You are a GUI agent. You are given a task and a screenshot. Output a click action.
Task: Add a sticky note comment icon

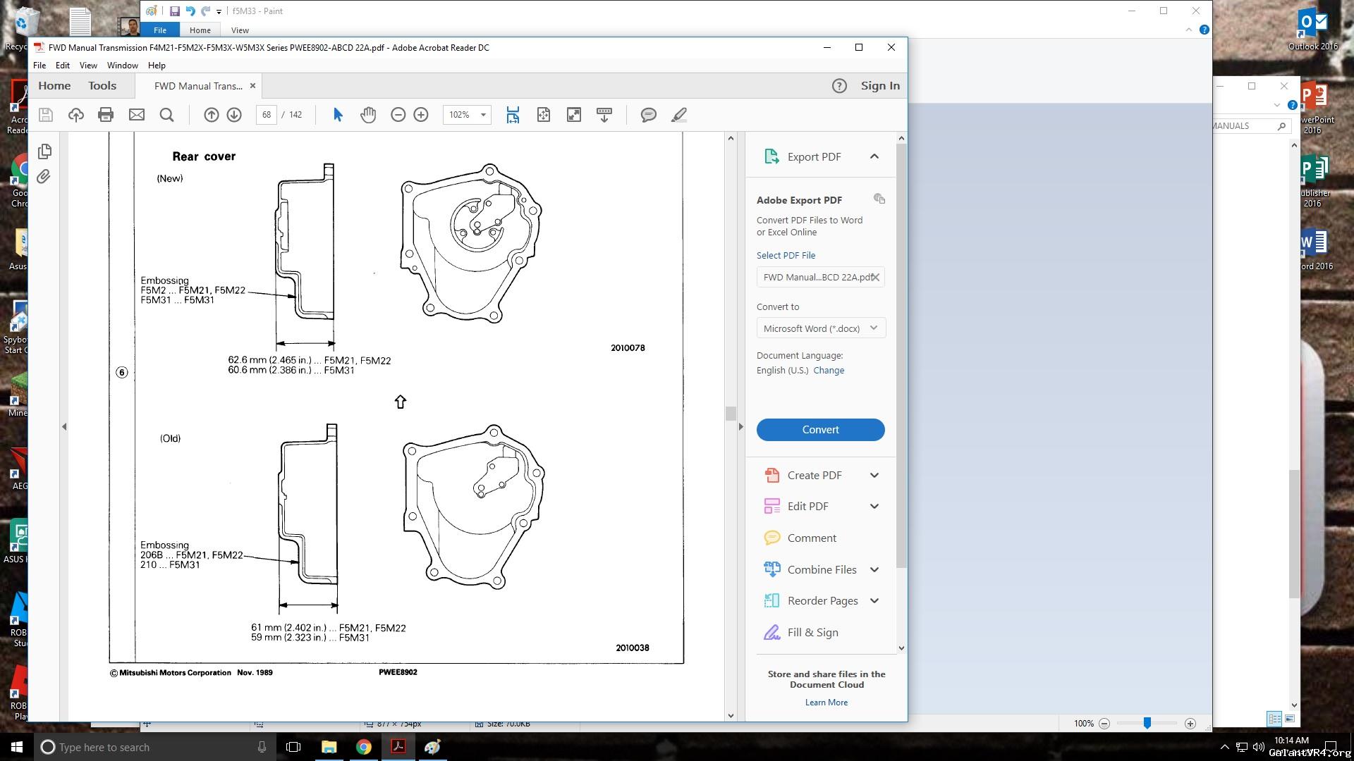coord(649,115)
